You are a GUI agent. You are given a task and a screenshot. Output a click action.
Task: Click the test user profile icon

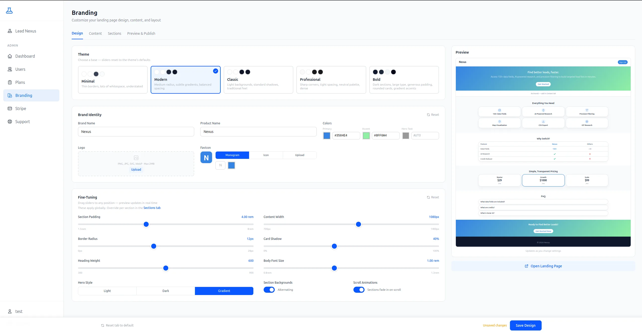(10, 311)
